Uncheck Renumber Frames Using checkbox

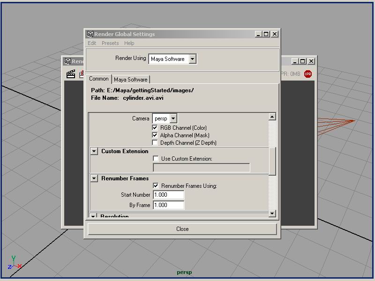click(x=156, y=185)
